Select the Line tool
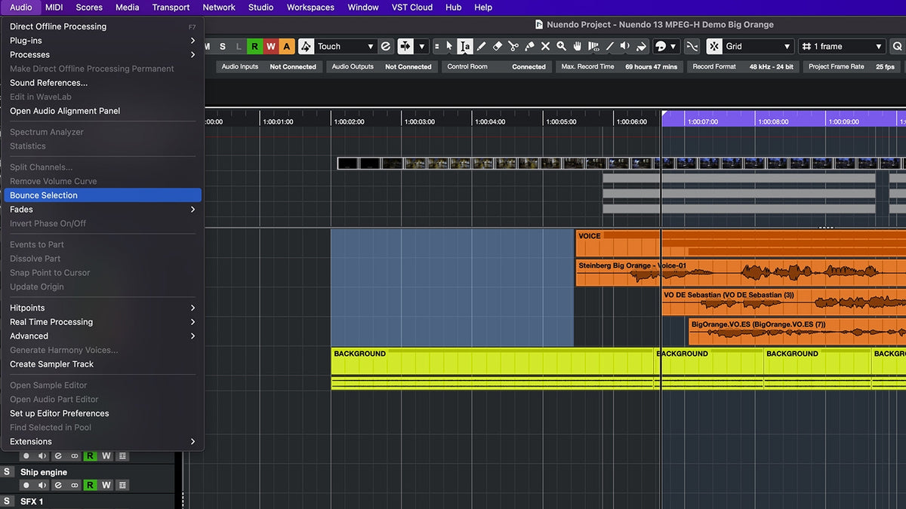The height and width of the screenshot is (509, 906). click(609, 46)
